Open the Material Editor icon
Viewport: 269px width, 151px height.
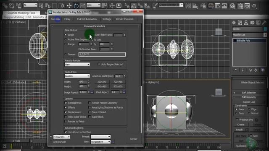232,6
